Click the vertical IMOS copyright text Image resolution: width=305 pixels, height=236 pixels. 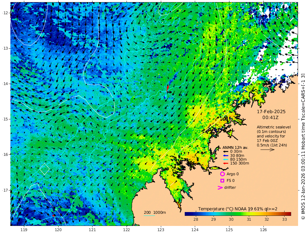(x=303, y=146)
